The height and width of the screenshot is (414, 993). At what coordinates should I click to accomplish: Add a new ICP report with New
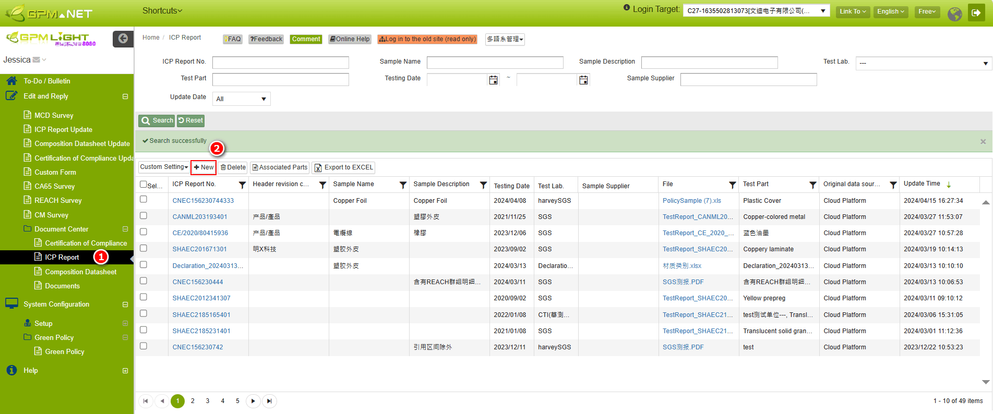[x=204, y=167]
